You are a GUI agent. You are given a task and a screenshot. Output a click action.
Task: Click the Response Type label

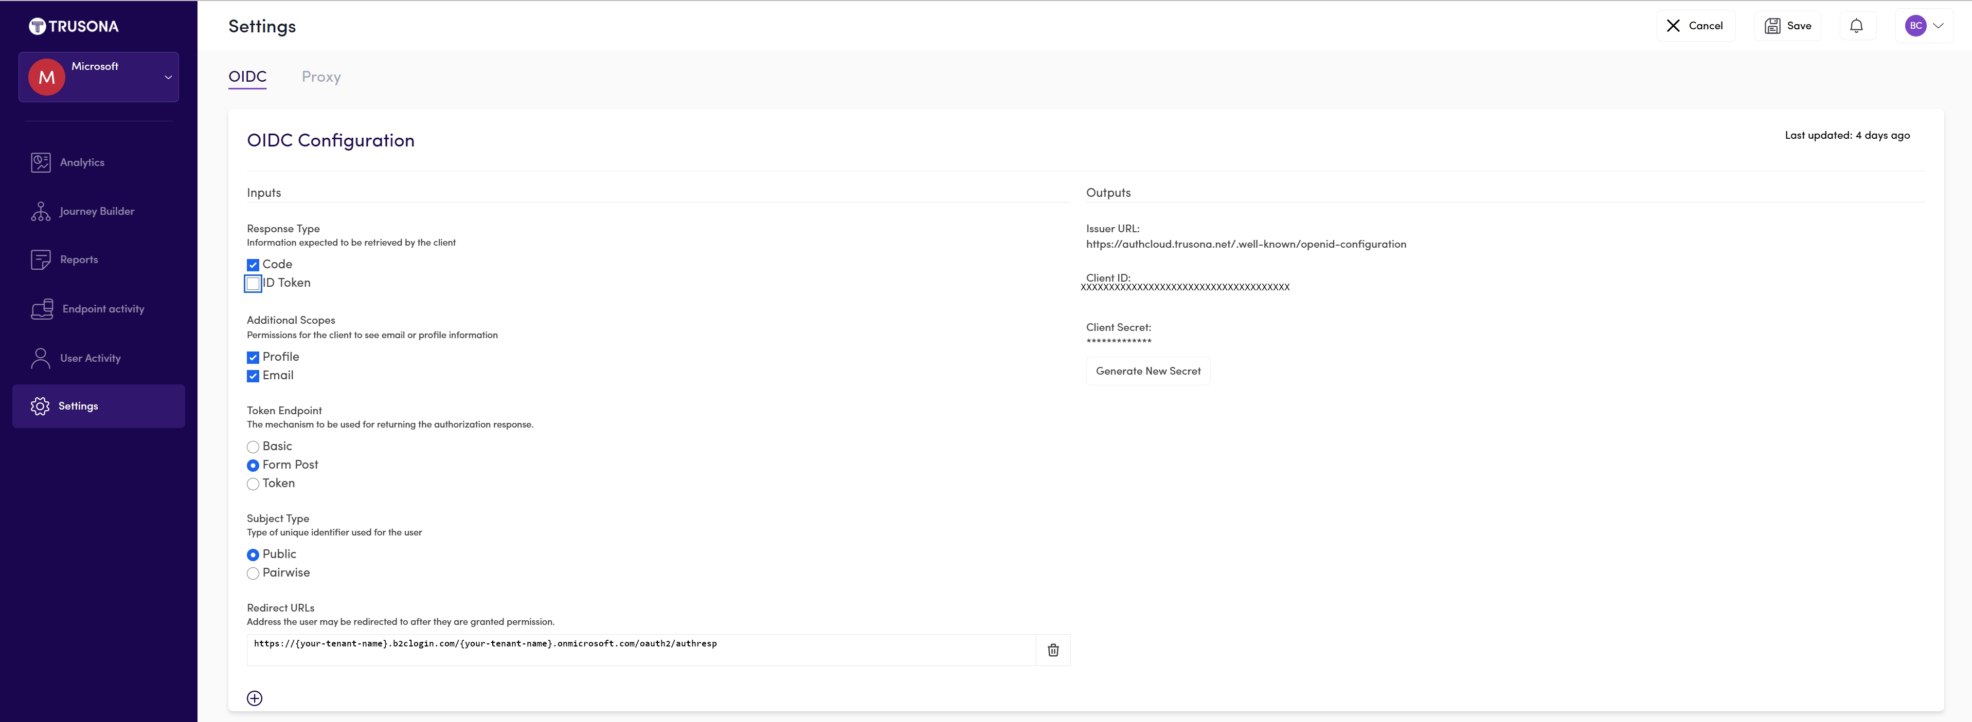tap(283, 229)
